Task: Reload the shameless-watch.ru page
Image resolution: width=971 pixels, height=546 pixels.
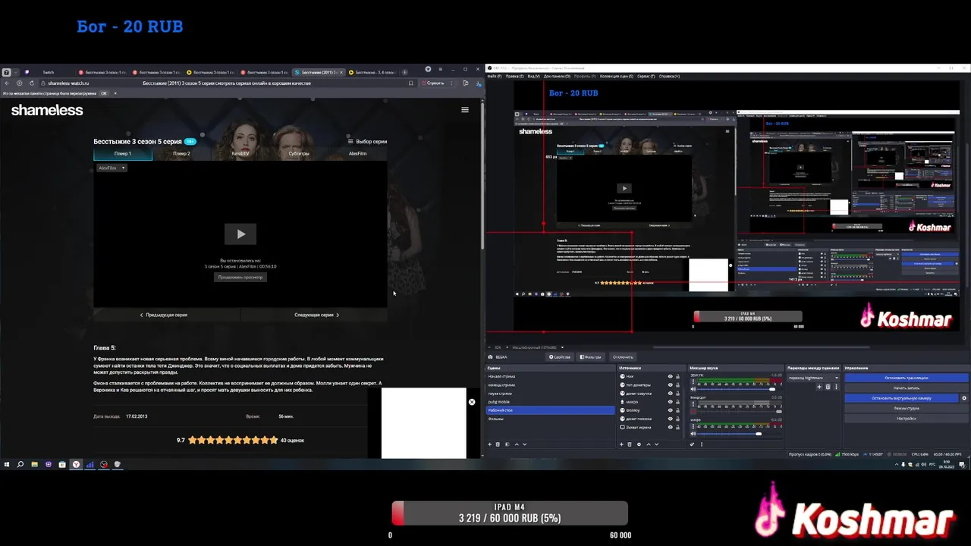Action: tap(31, 83)
